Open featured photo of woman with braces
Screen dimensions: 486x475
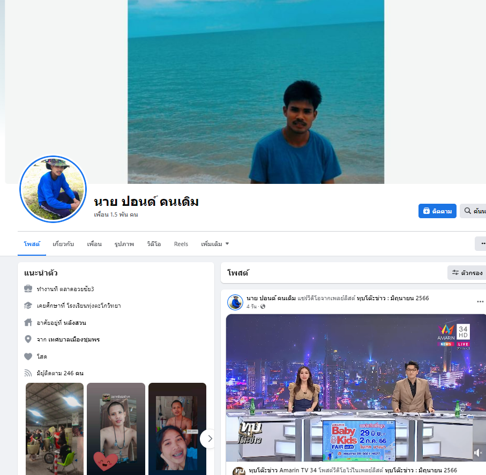tap(177, 429)
